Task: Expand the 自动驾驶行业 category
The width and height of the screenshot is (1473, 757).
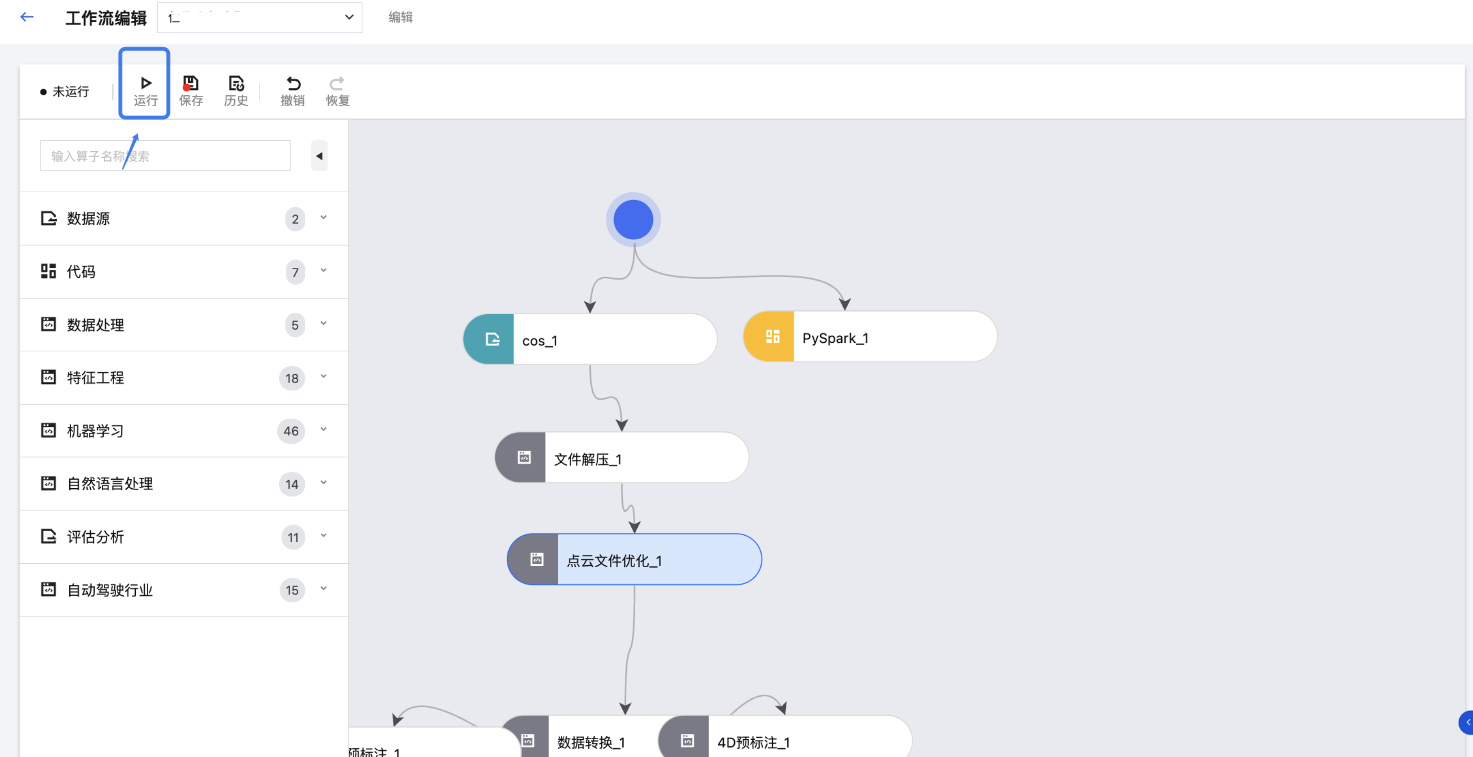Action: pos(323,589)
